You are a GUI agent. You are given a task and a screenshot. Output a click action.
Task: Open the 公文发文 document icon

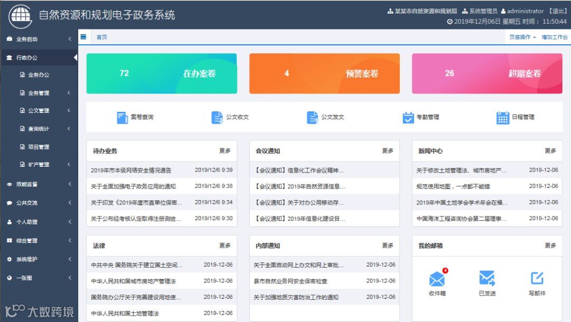point(312,117)
